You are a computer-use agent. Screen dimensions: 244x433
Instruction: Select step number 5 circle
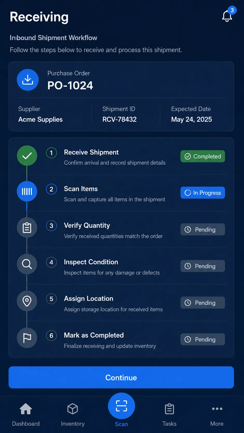[x=51, y=299]
